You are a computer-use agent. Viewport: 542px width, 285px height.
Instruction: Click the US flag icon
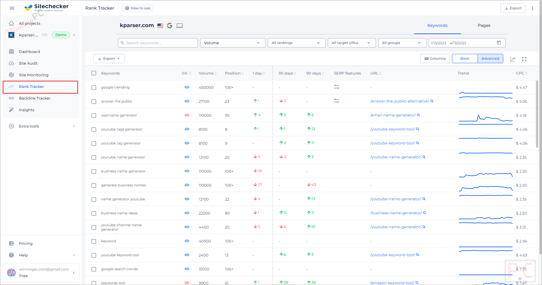[160, 26]
